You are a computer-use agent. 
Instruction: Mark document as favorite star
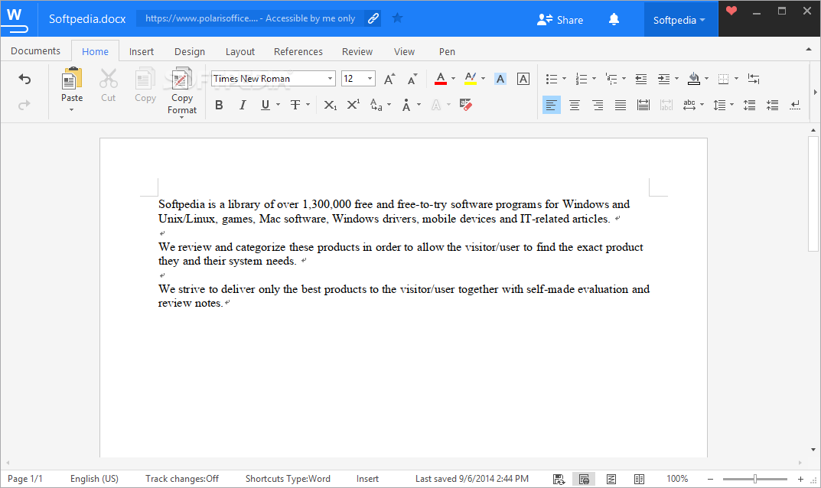397,18
